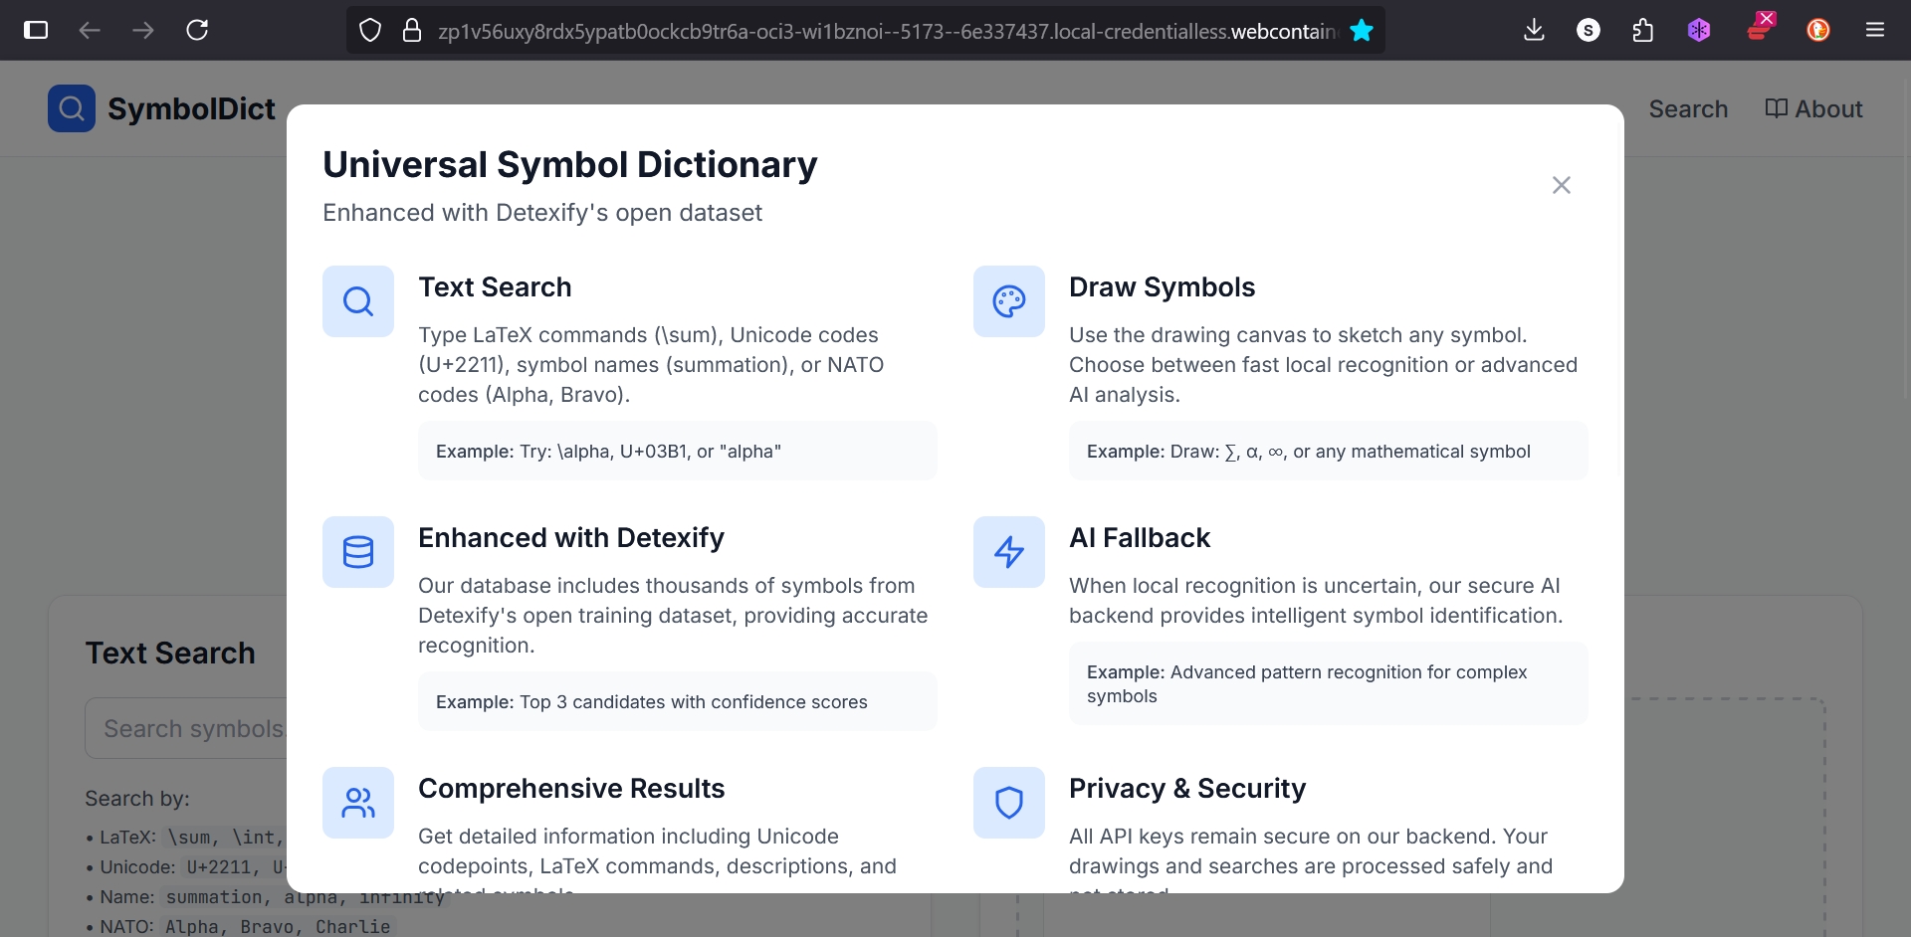Viewport: 1911px width, 937px height.
Task: Go back to the previous page
Action: 90,30
